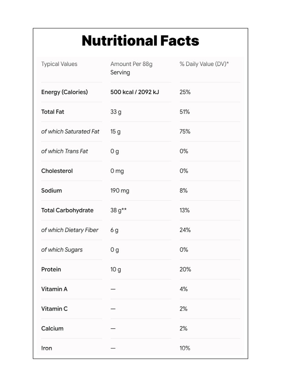
Task: Click the Calcium row label
Action: pyautogui.click(x=52, y=329)
